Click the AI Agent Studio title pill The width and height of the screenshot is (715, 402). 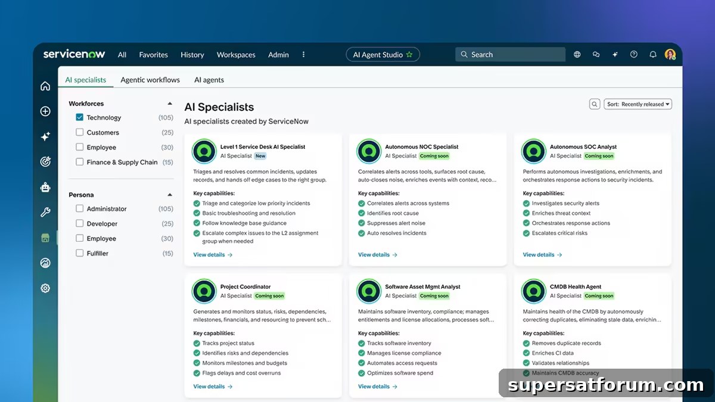point(383,55)
